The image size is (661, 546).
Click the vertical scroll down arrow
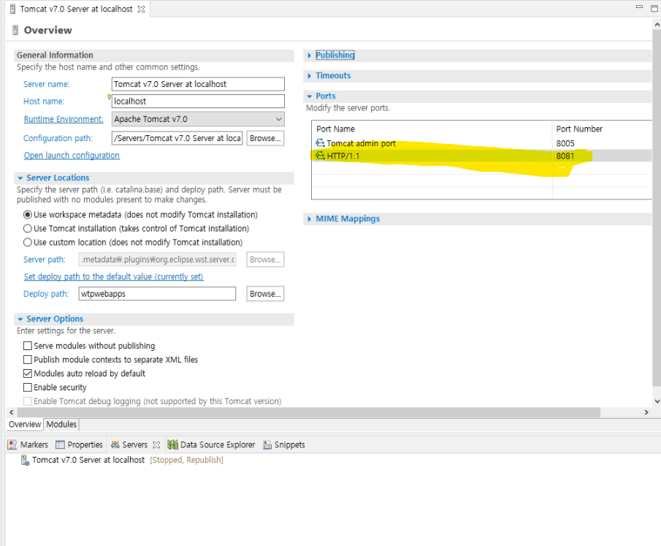(x=657, y=401)
